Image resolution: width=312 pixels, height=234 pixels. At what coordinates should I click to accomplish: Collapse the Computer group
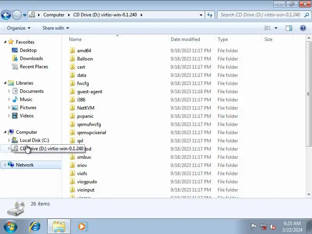click(x=5, y=132)
